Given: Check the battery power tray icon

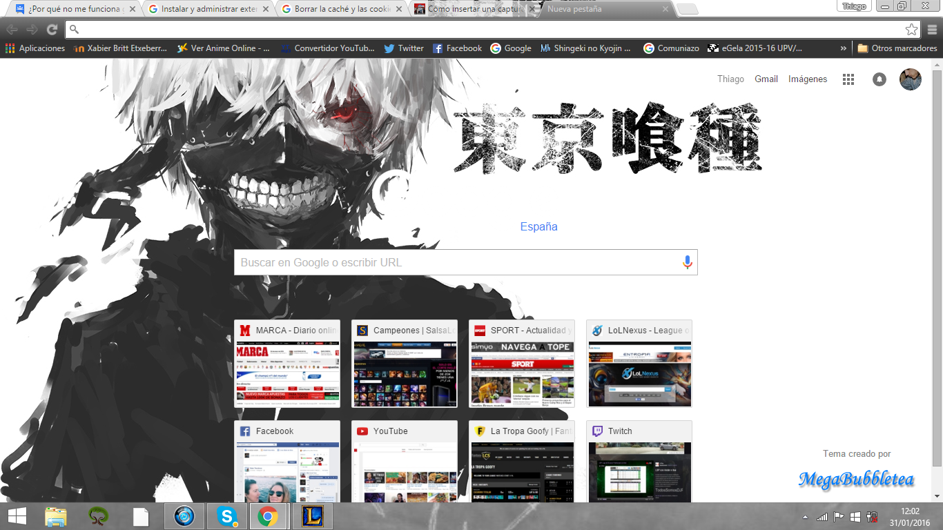Looking at the screenshot, I should 872,516.
